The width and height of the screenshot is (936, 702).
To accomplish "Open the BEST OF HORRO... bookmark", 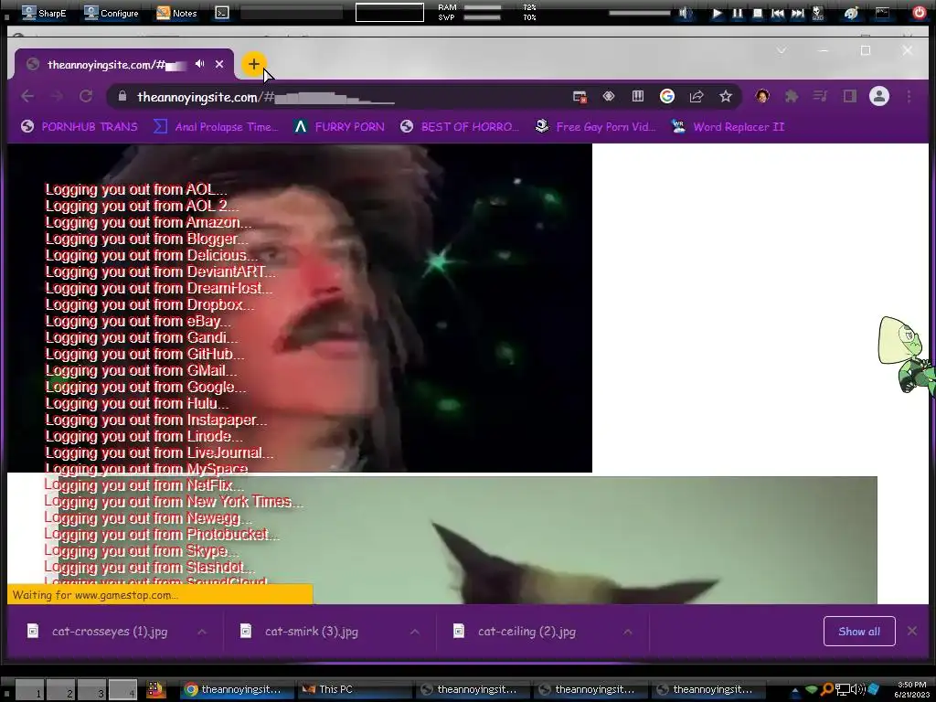I will point(460,126).
